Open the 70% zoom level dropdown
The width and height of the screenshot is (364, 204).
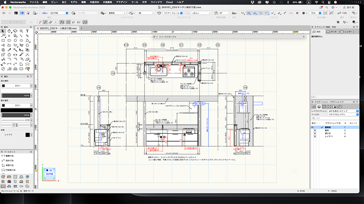315,13
